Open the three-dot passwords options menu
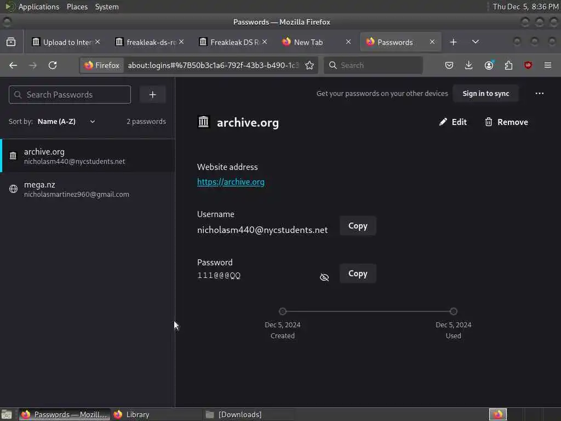Viewport: 561px width, 421px height. (x=539, y=93)
